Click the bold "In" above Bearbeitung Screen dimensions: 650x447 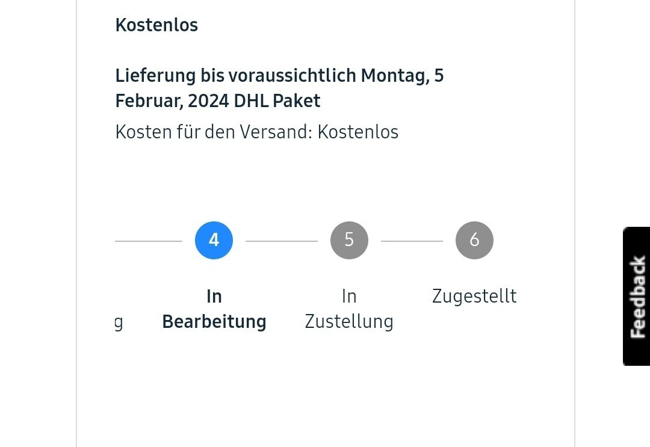click(x=214, y=297)
